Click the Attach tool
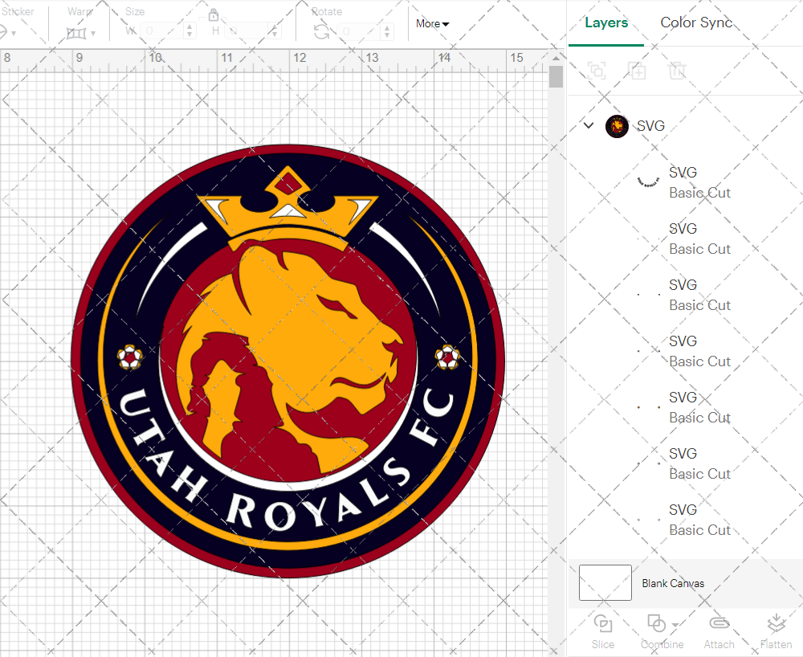 pyautogui.click(x=719, y=632)
